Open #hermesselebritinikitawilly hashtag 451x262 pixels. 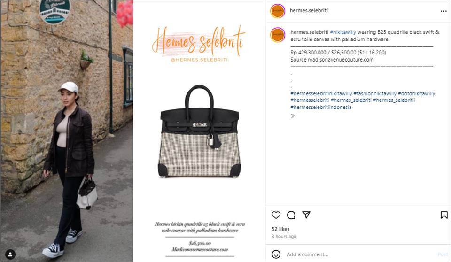(x=321, y=93)
